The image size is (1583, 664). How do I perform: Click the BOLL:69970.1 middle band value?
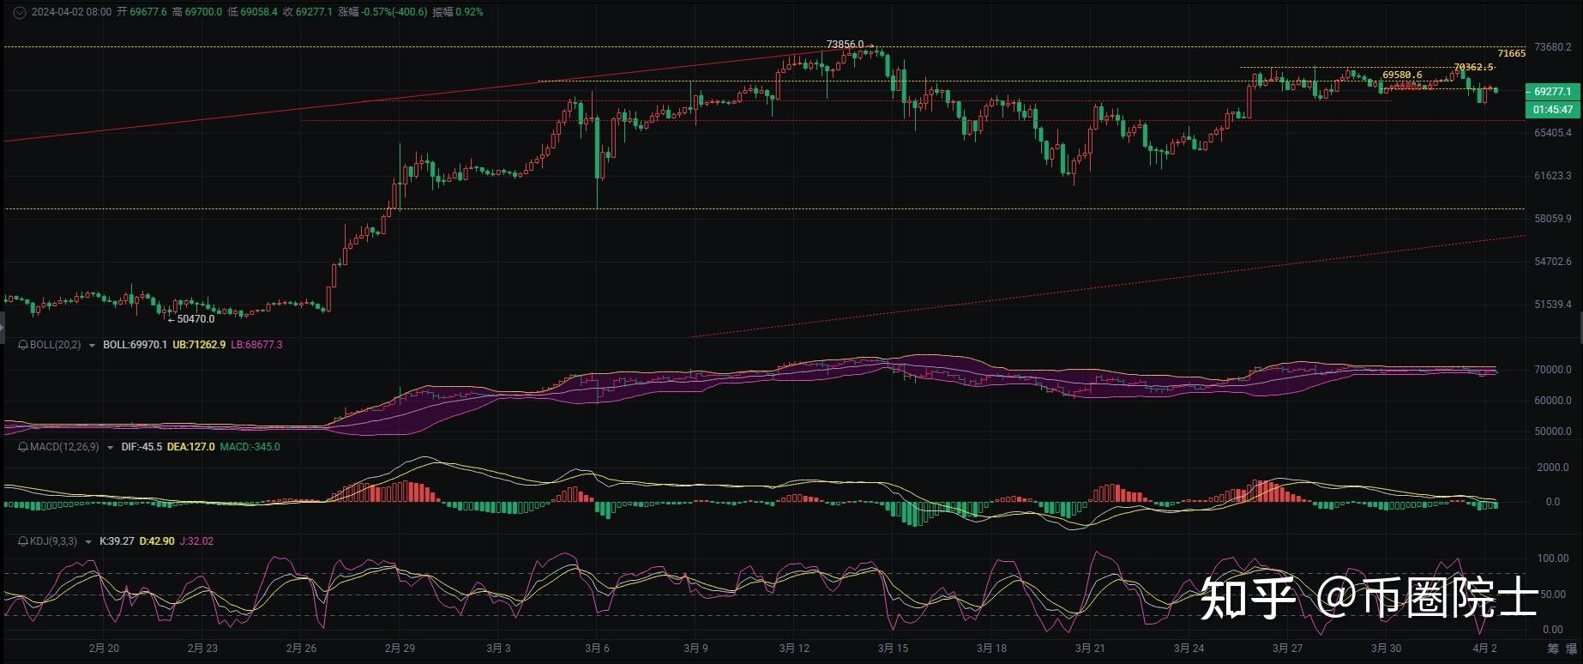pos(135,345)
